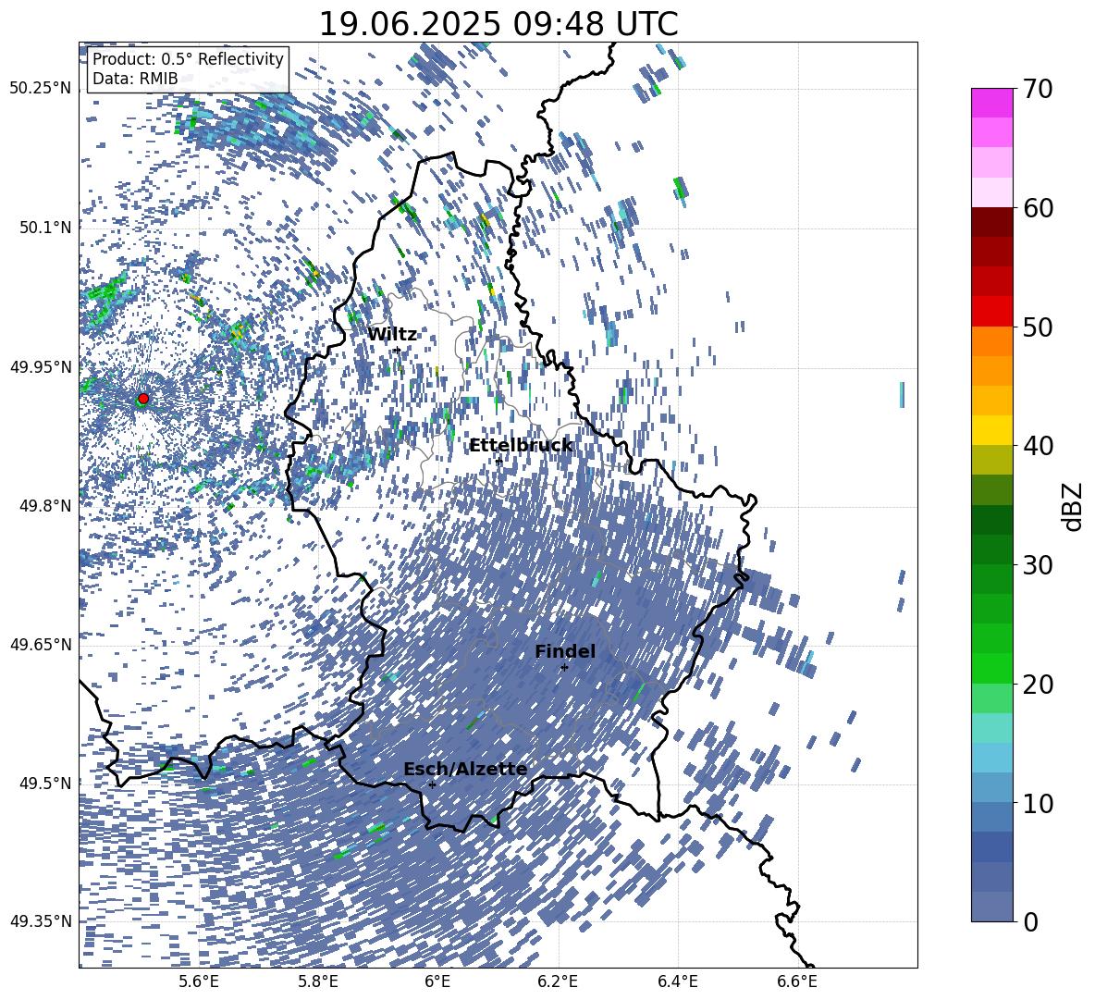1095x1000 pixels.
Task: Click the 49.8°N latitude label
Action: [45, 506]
